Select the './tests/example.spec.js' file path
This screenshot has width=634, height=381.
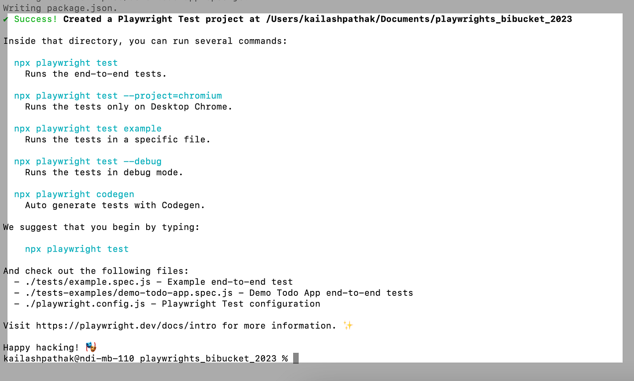click(88, 282)
